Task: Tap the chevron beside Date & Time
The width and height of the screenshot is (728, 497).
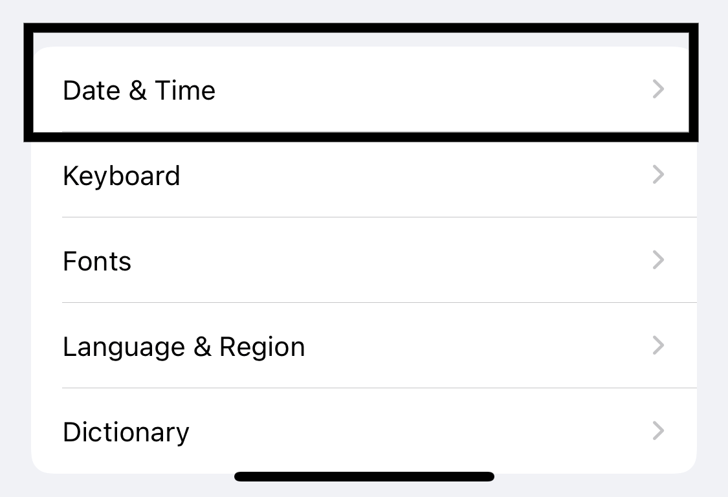Action: pos(658,89)
